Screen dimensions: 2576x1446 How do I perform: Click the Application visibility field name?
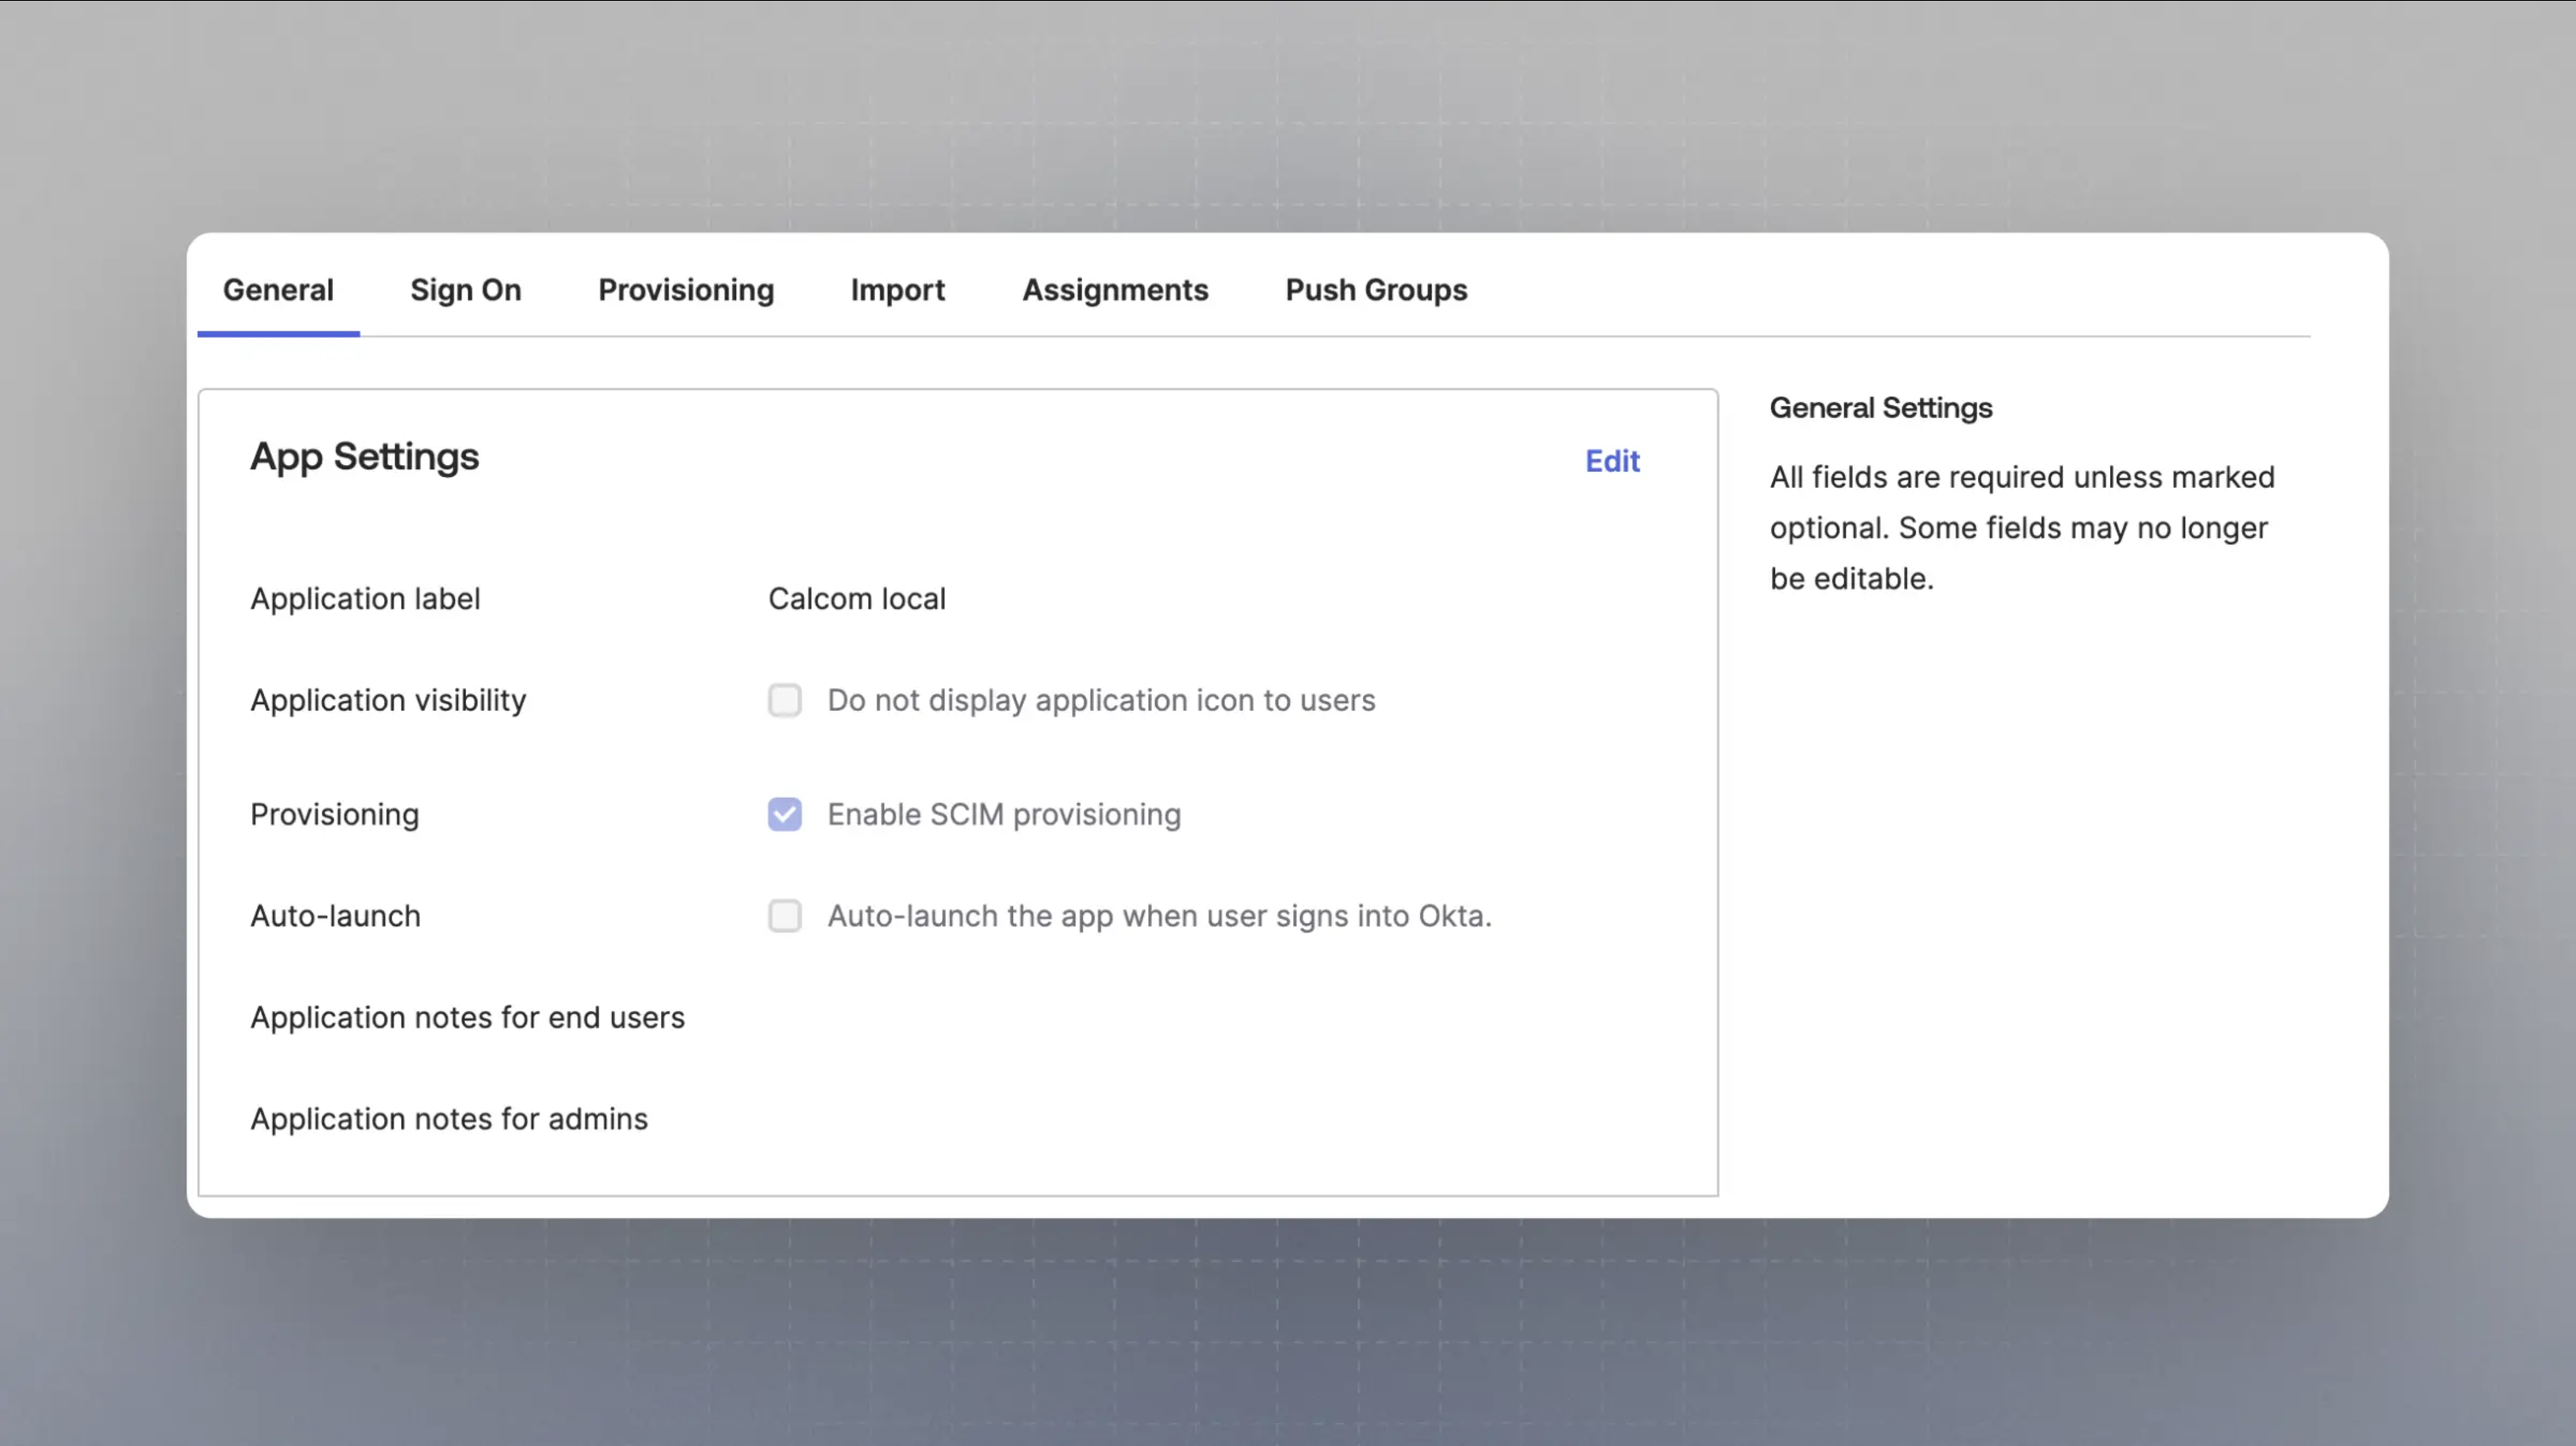(388, 700)
